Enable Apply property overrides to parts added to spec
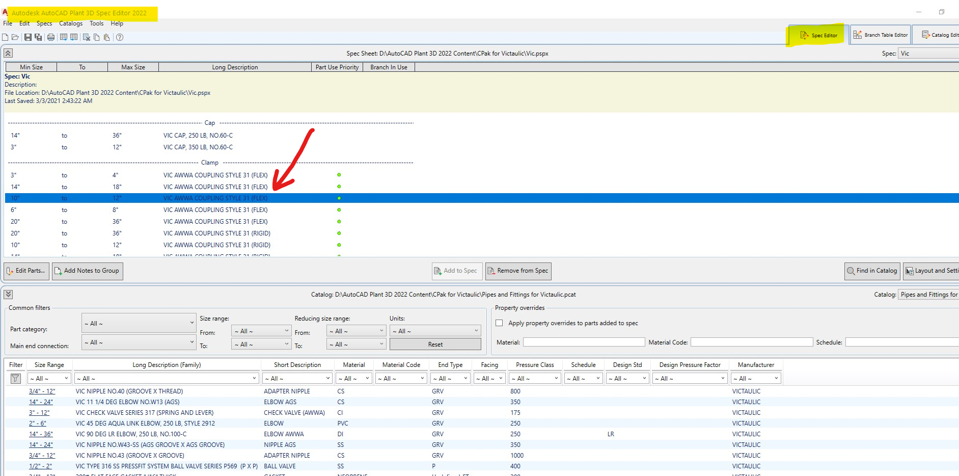Screen dimensions: 959x476 (x=500, y=323)
